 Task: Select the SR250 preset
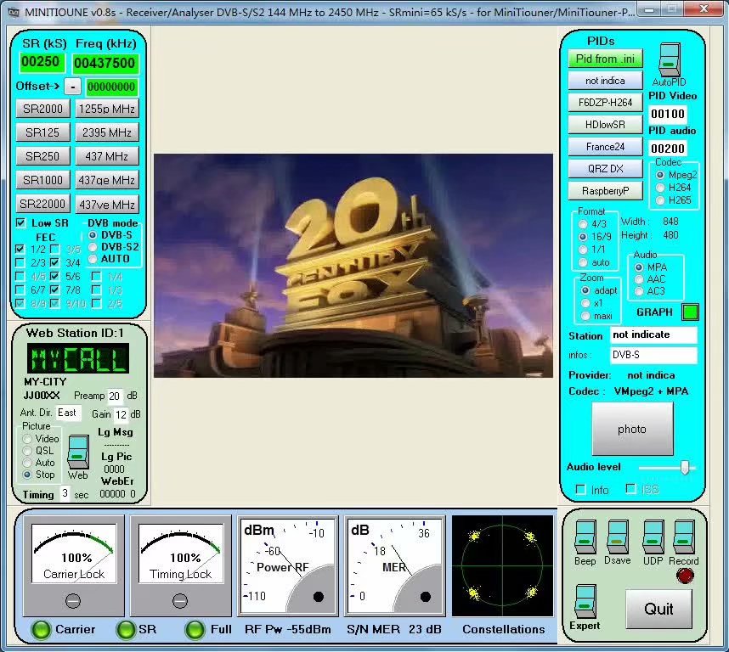click(x=42, y=156)
